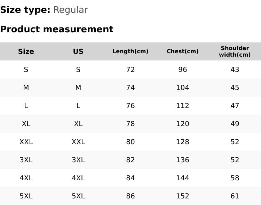Select 4XL in the US column
The width and height of the screenshot is (261, 205).
(78, 178)
